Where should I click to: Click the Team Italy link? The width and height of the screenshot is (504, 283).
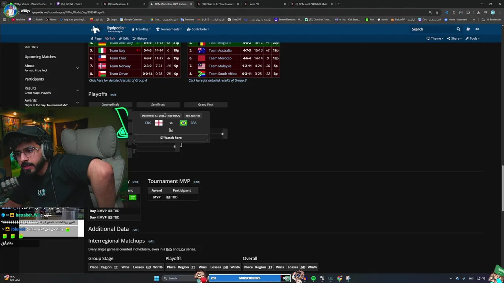[x=117, y=50]
